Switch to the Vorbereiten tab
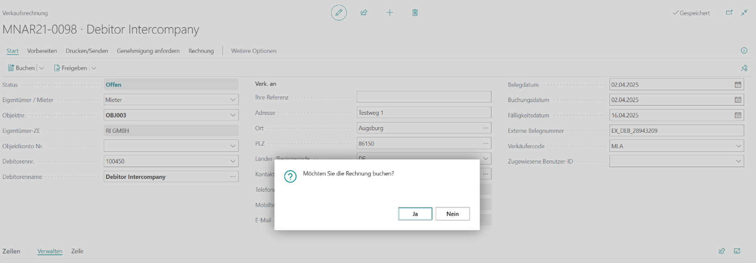The height and width of the screenshot is (263, 756). tap(42, 51)
